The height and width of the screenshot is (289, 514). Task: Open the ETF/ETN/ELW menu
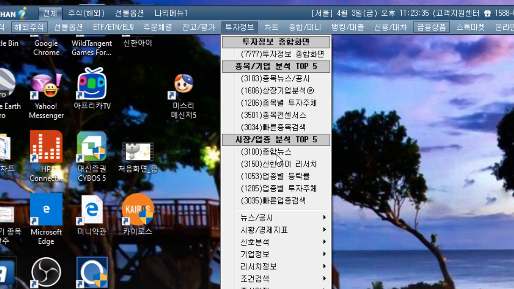click(x=113, y=27)
